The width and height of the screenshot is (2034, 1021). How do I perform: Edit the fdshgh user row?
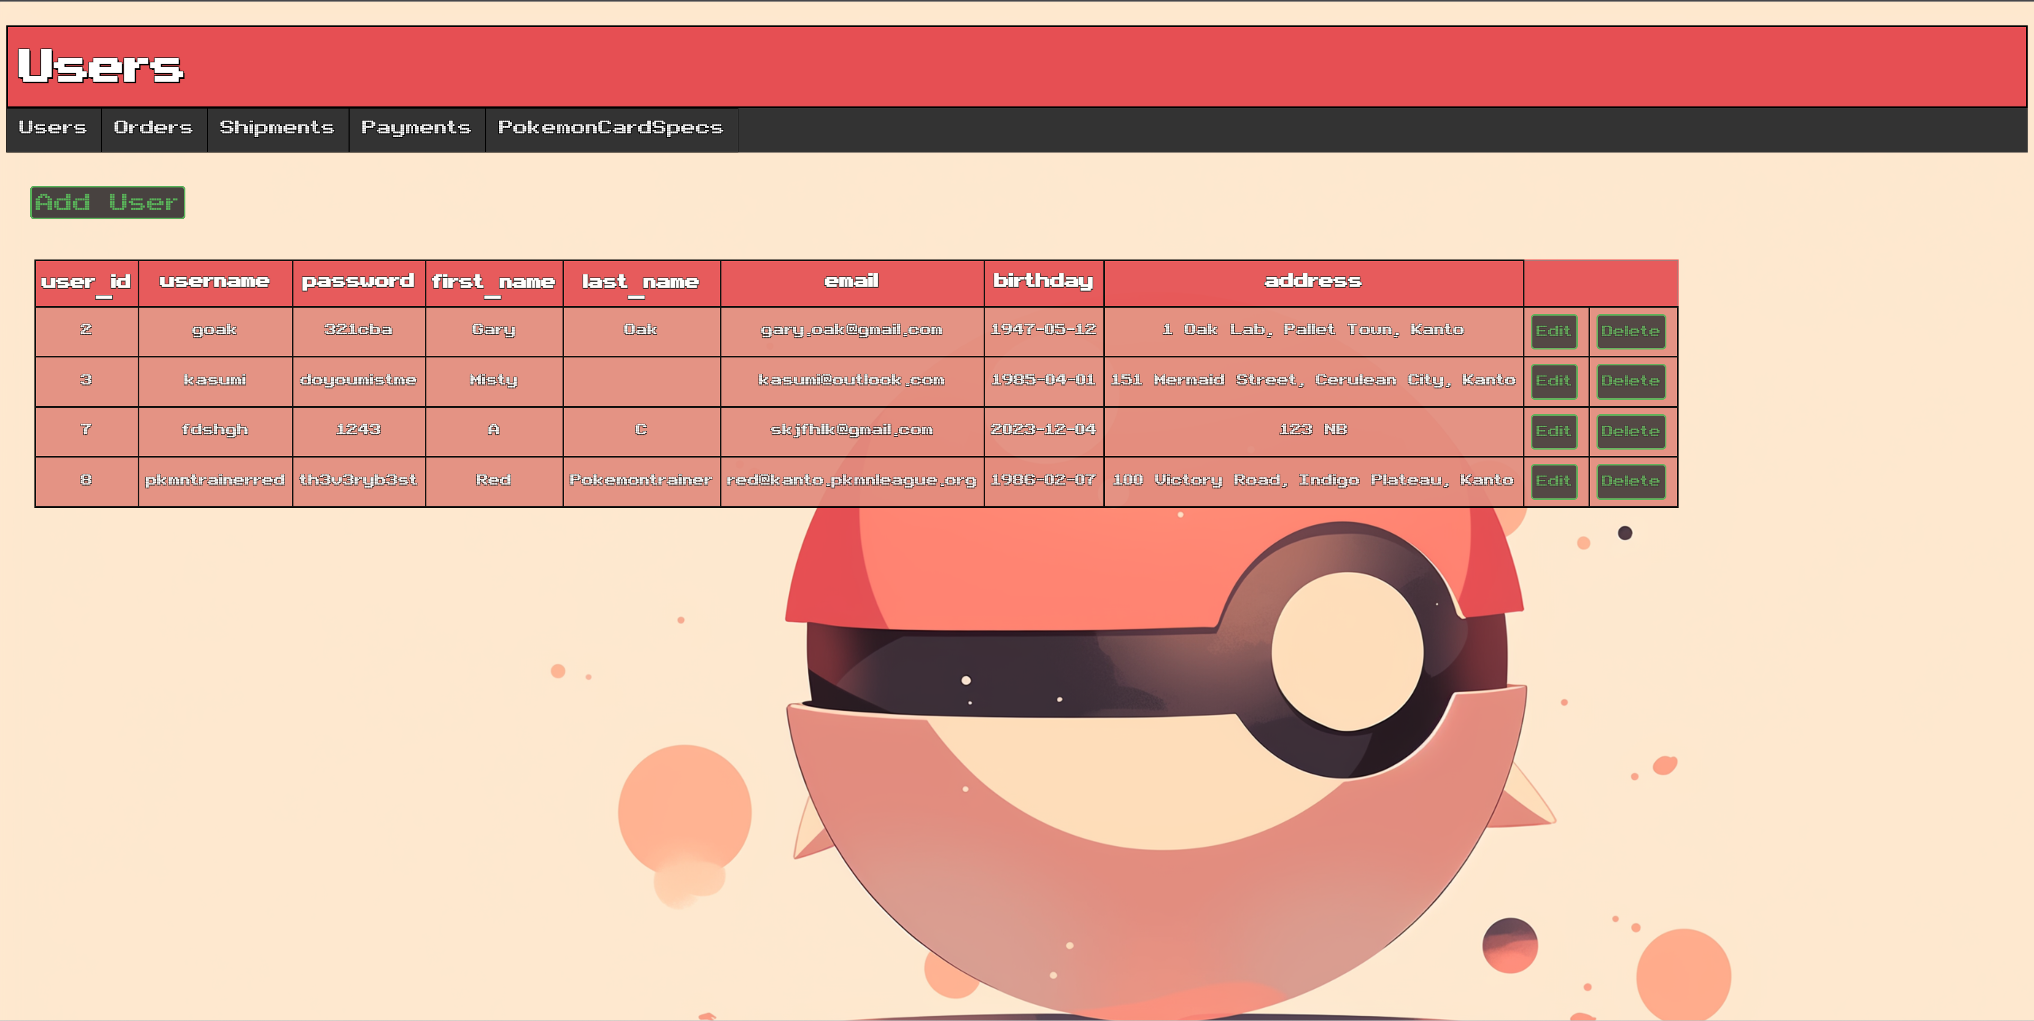pos(1553,431)
